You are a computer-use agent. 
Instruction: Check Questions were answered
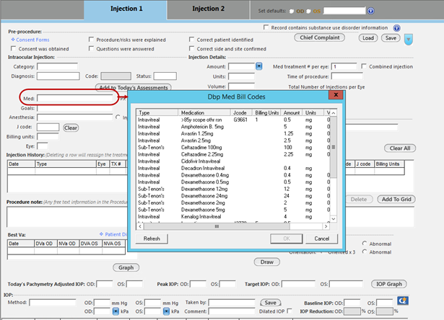coord(91,48)
